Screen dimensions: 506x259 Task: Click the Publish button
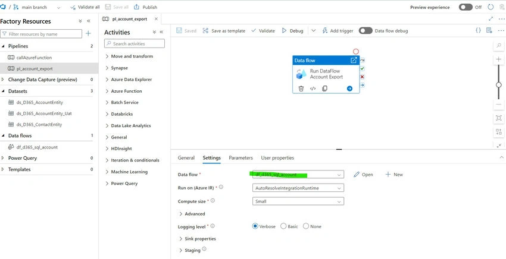click(145, 7)
